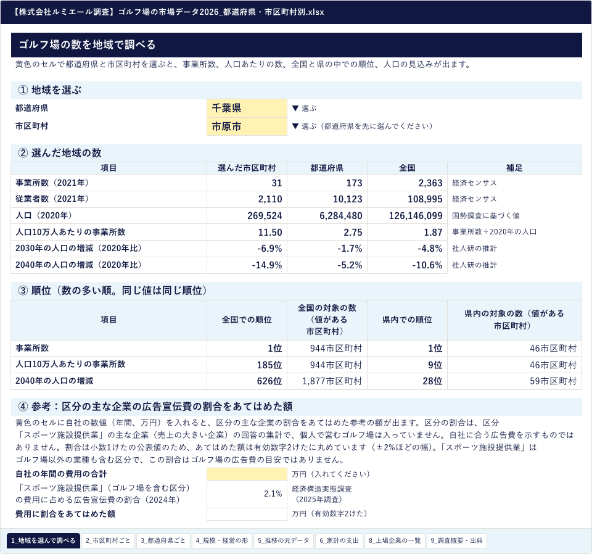Open the 都道府県 dropdown showing 千葉県
The width and height of the screenshot is (592, 554).
point(247,108)
